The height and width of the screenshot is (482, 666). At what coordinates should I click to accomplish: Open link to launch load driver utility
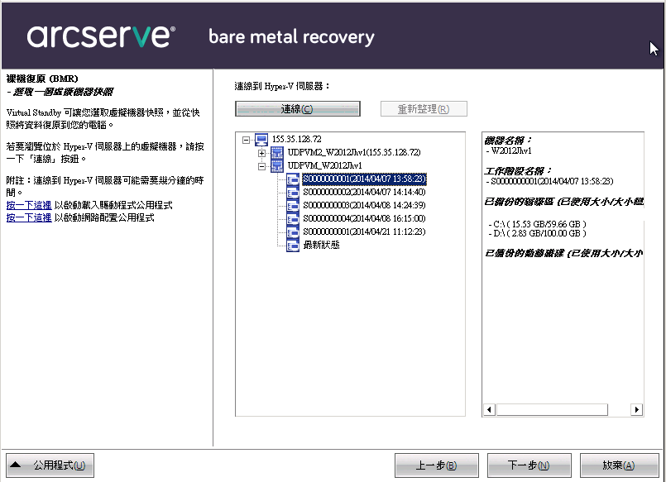(x=29, y=205)
